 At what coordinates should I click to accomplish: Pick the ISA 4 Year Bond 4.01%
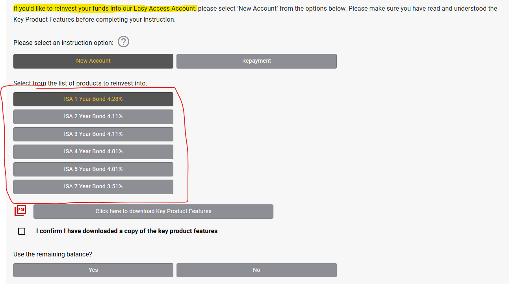93,152
